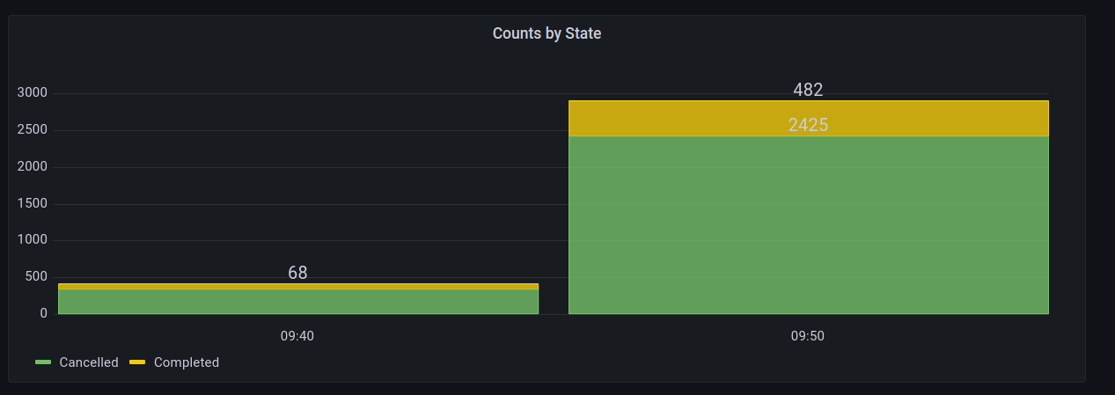Viewport: 1115px width, 395px height.
Task: Select the green Cancelled bar at 09:40
Action: [x=298, y=302]
